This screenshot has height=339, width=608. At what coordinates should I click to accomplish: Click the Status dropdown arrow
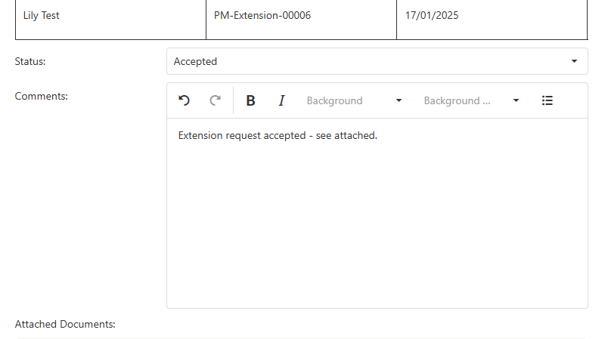coord(574,61)
